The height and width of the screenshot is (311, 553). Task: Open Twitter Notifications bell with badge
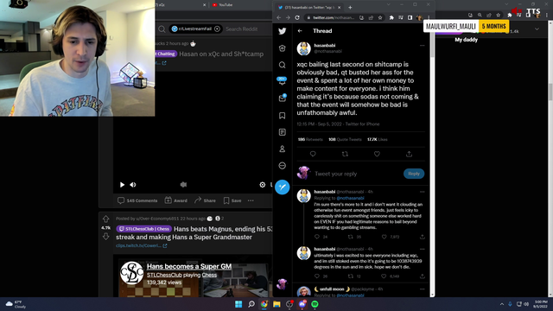pyautogui.click(x=283, y=81)
